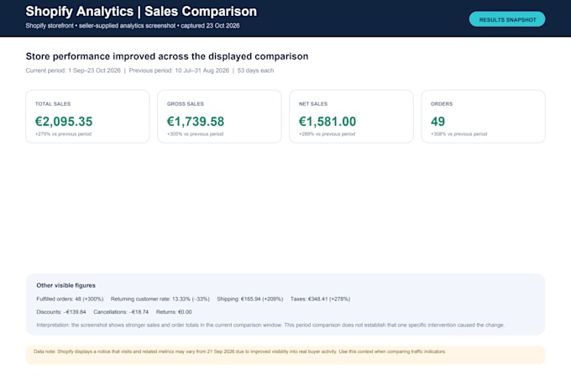Click 'Taxes: €348.41 (+278%)' figure

[320, 299]
